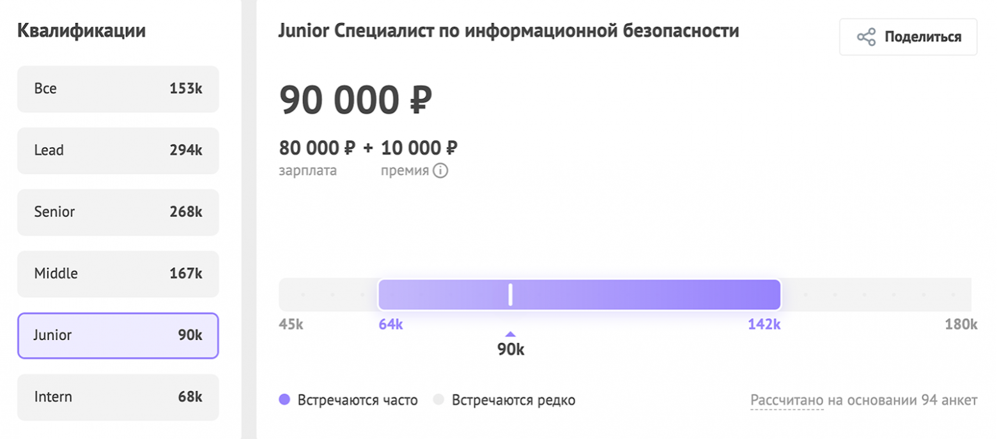Switch to the Lead salary tab

118,151
